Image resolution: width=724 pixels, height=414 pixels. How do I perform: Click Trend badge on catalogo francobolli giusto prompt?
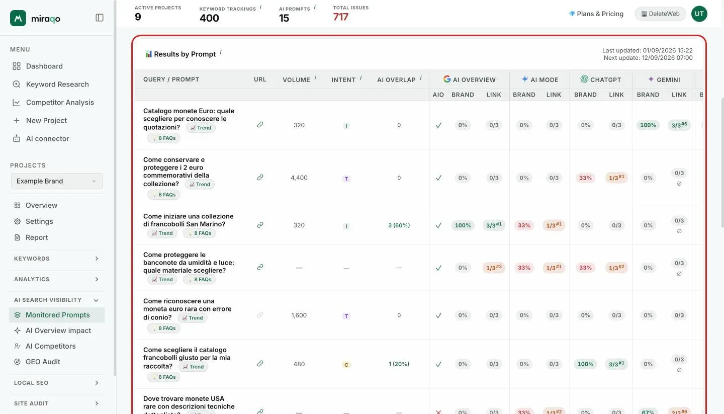193,367
